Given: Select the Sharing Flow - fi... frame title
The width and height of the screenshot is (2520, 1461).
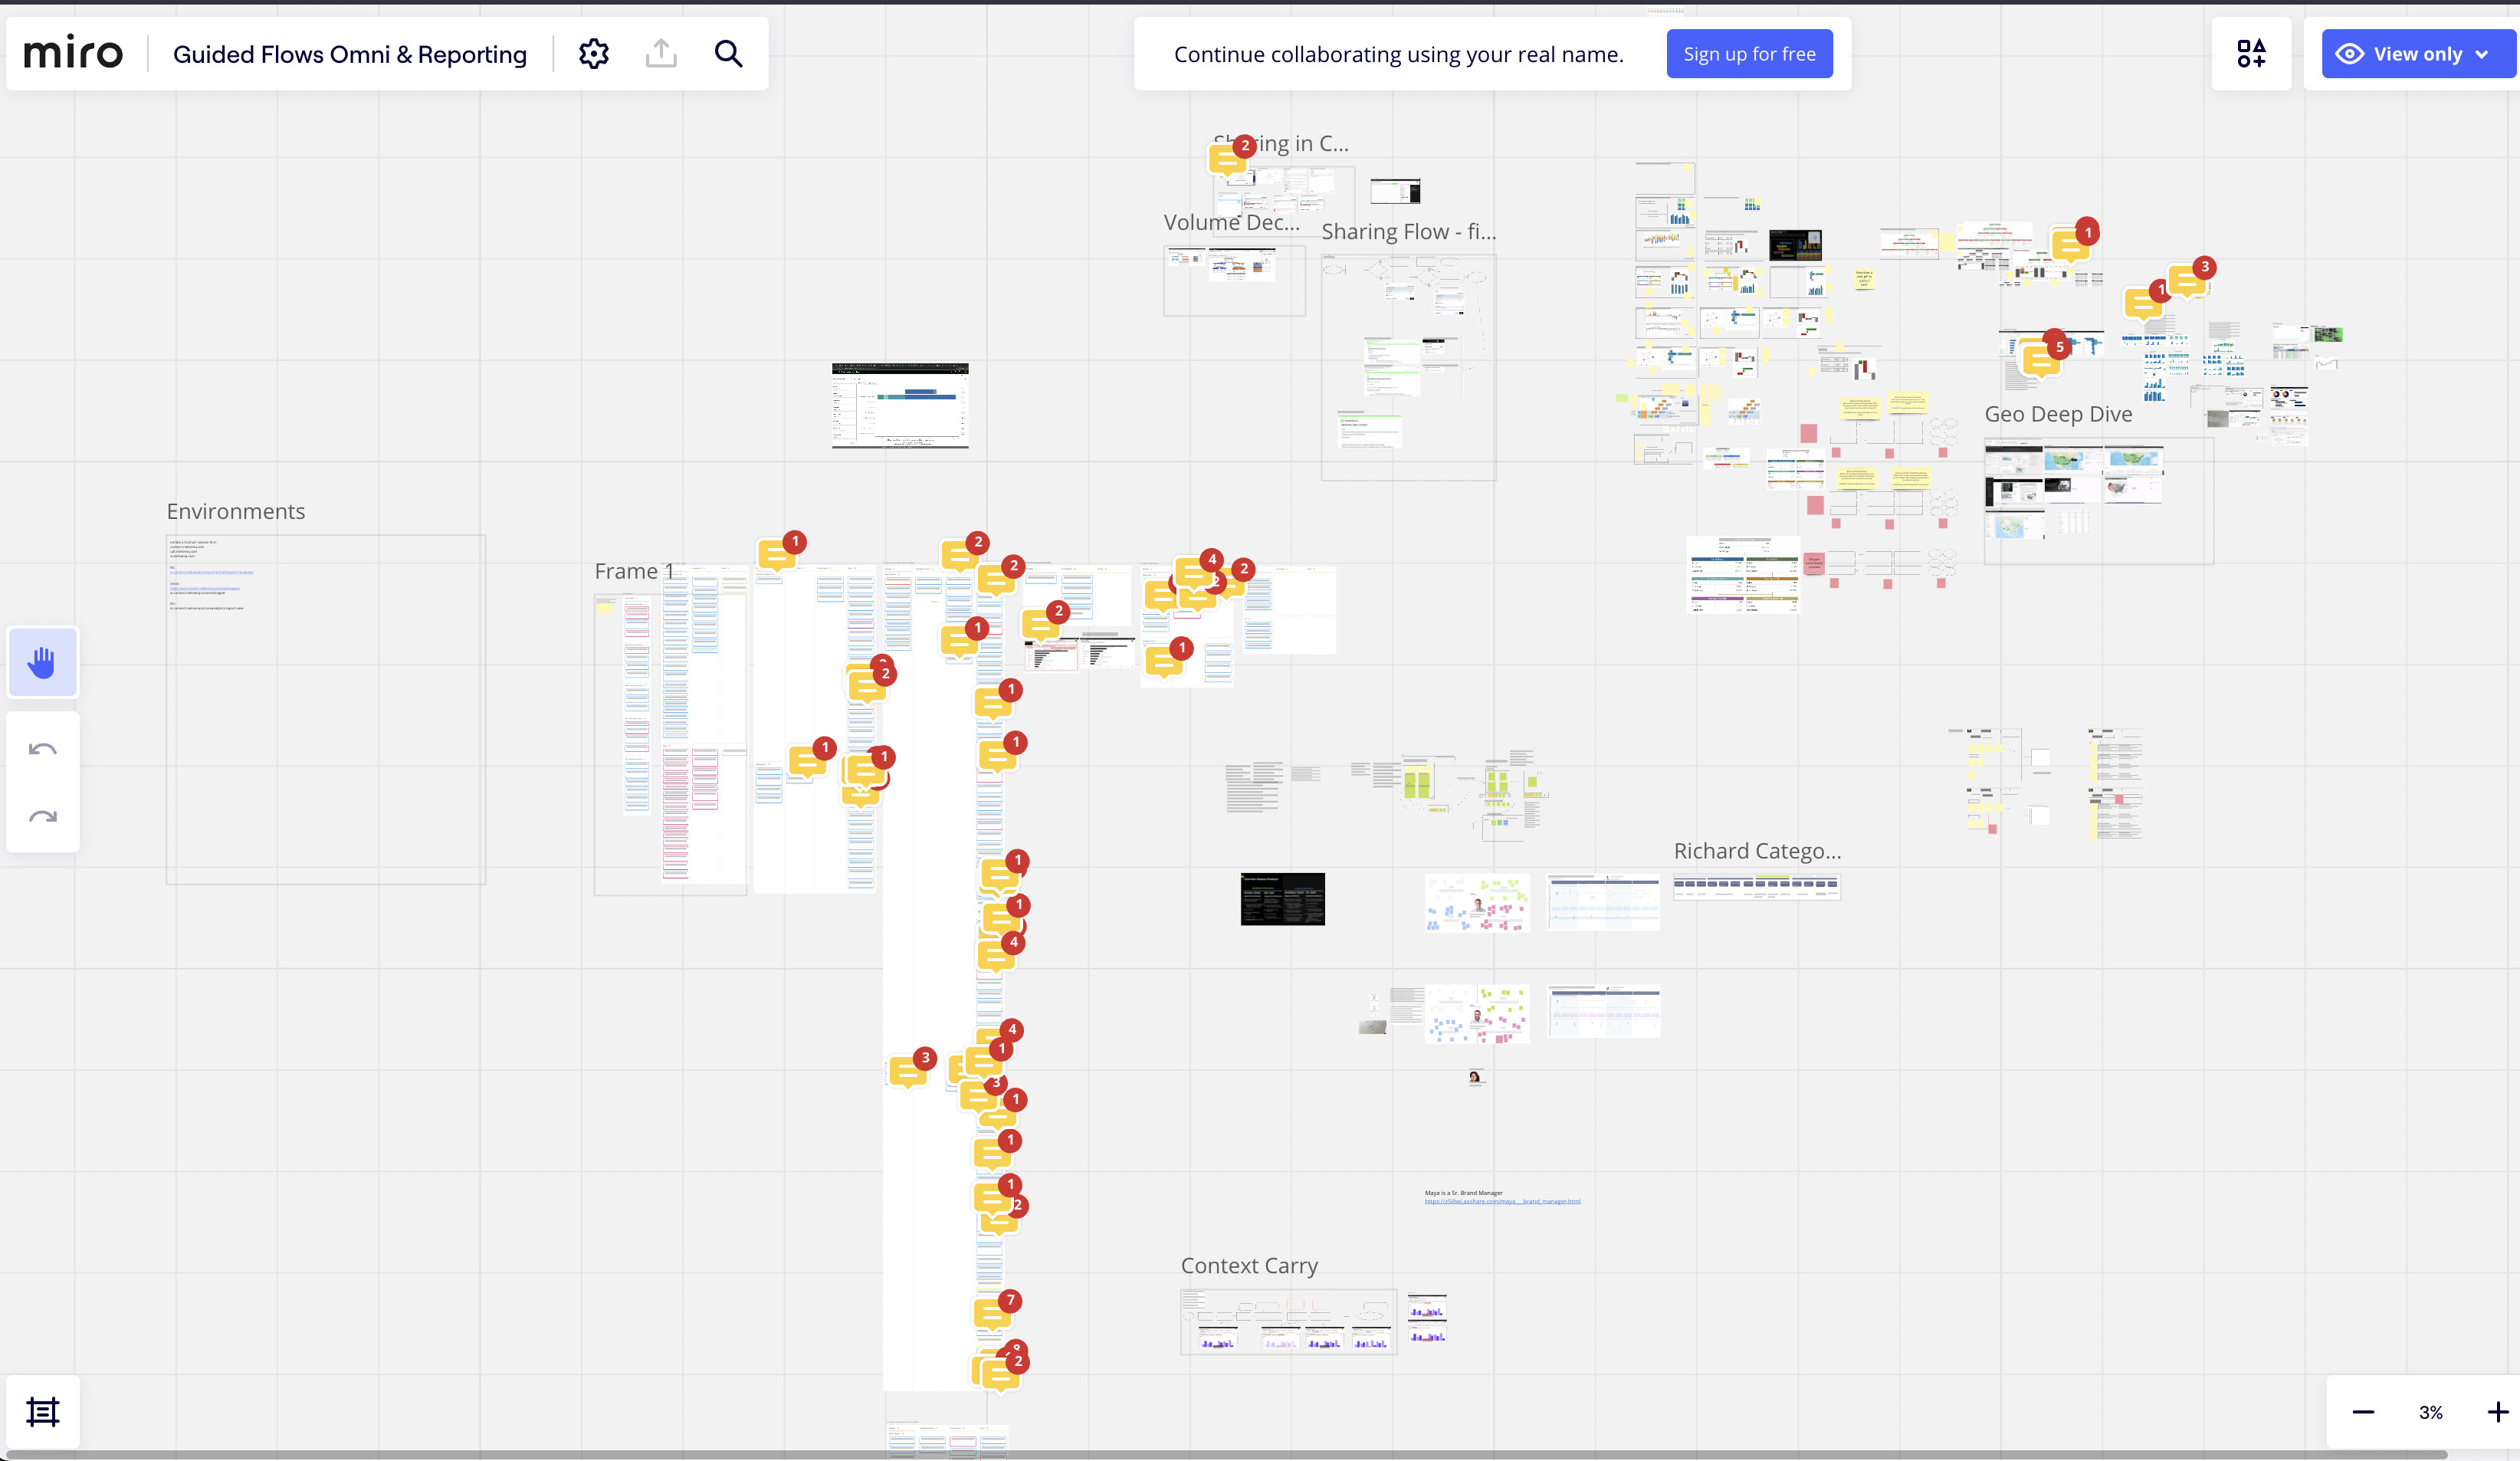Looking at the screenshot, I should [x=1408, y=232].
